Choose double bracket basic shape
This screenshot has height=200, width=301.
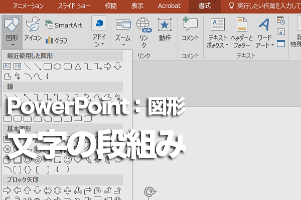[18, 169]
